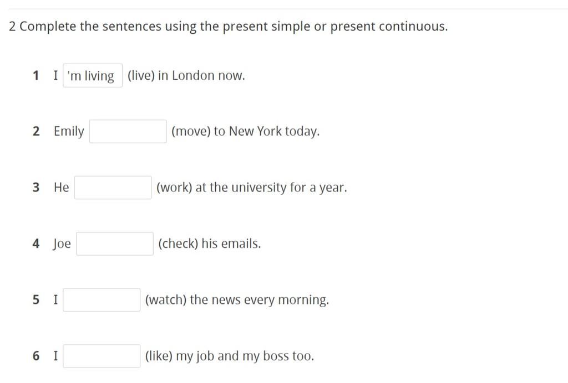Click the question number 1 label
The image size is (568, 383).
36,76
